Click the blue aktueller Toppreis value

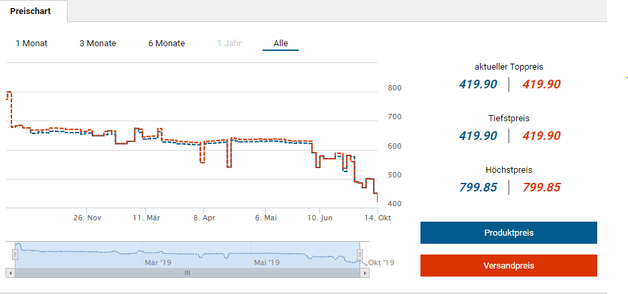478,84
